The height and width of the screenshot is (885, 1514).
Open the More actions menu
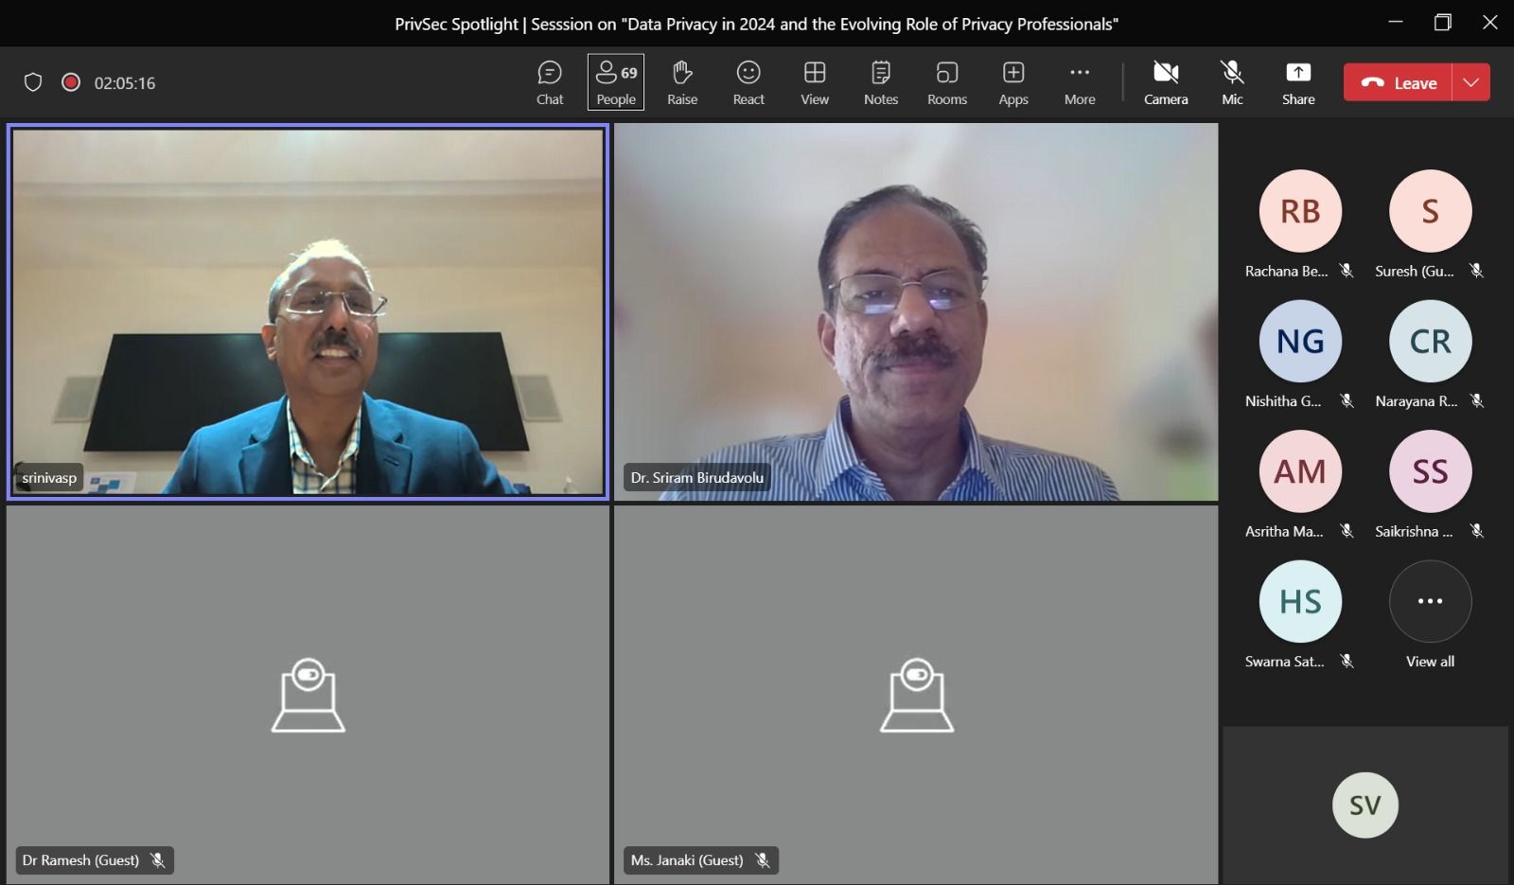[1080, 82]
